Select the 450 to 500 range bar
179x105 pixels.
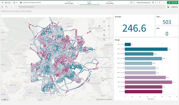146,49
